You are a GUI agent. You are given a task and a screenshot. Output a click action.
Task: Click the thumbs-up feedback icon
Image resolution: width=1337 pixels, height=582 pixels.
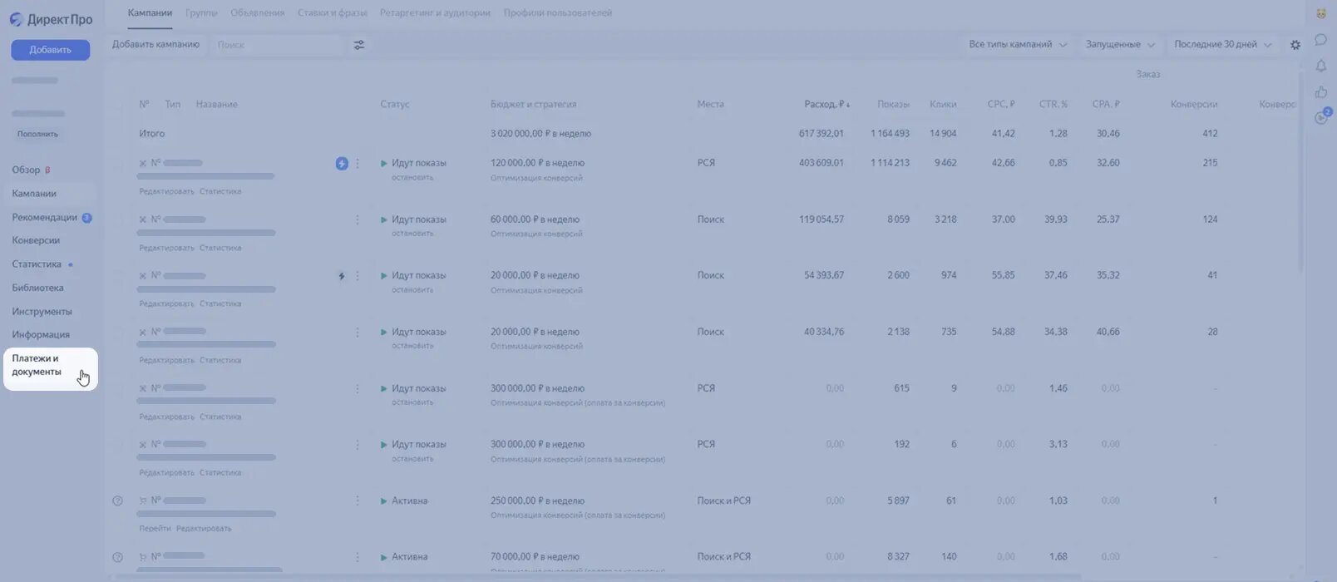(x=1320, y=91)
